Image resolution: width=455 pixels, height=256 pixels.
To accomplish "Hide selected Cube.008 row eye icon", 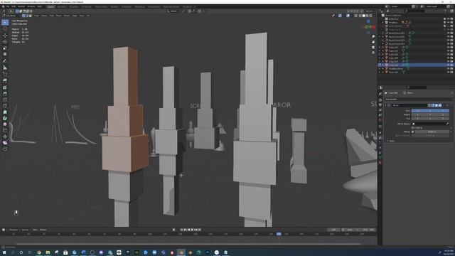I will [449, 65].
